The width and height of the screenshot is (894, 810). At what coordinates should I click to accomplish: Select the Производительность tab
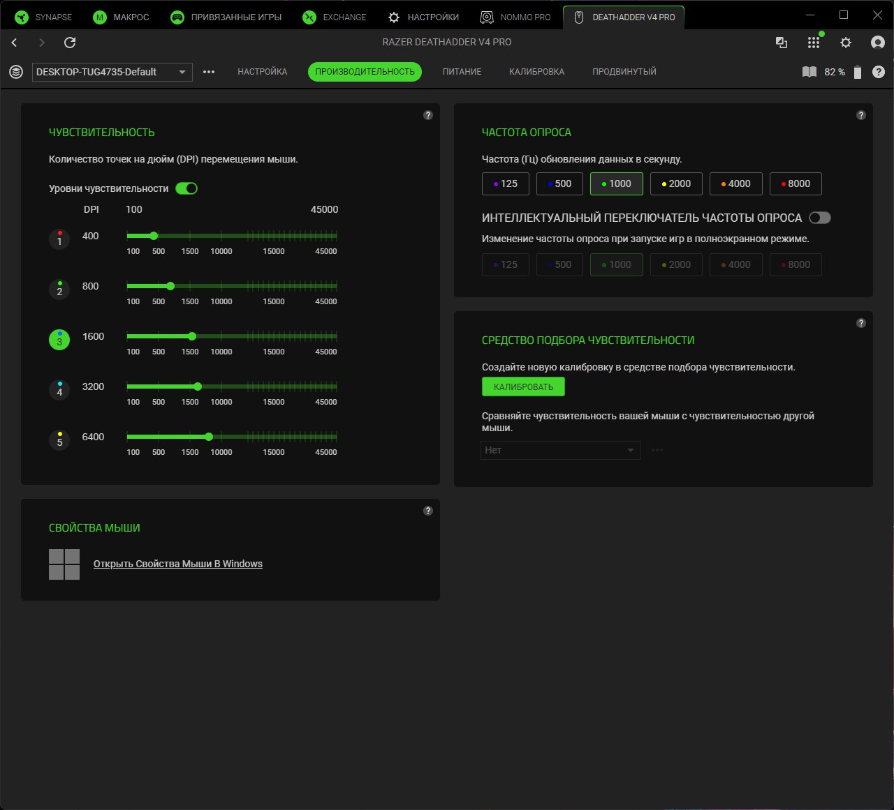[365, 72]
